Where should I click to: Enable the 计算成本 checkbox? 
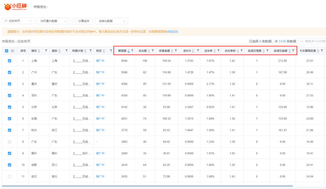pos(76,21)
